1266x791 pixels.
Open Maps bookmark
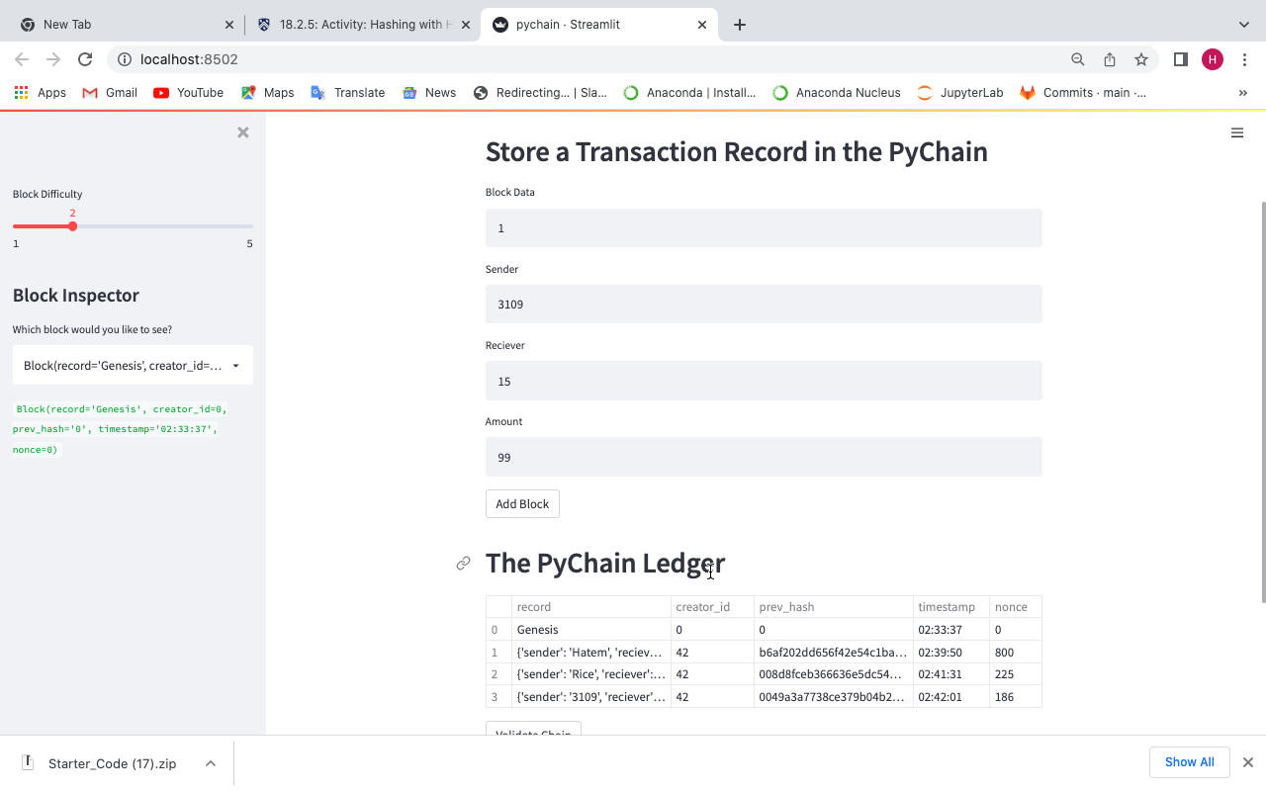268,92
